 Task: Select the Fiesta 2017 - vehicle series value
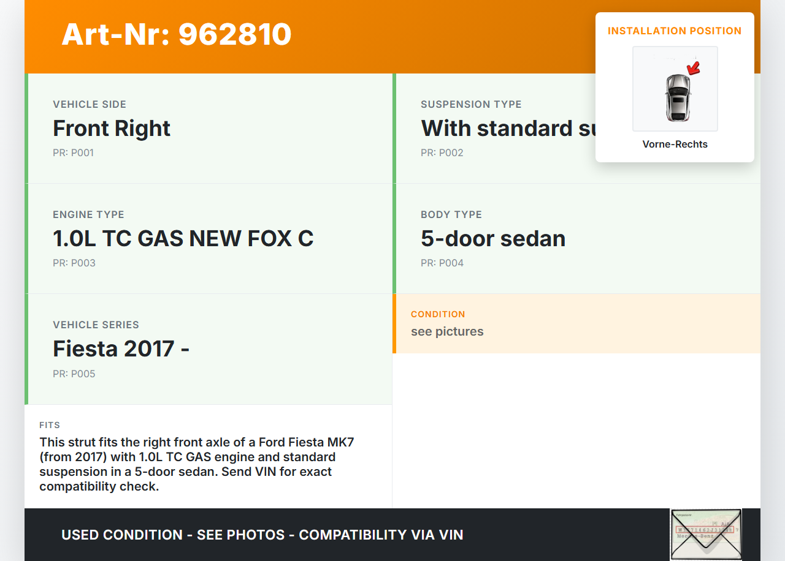121,349
